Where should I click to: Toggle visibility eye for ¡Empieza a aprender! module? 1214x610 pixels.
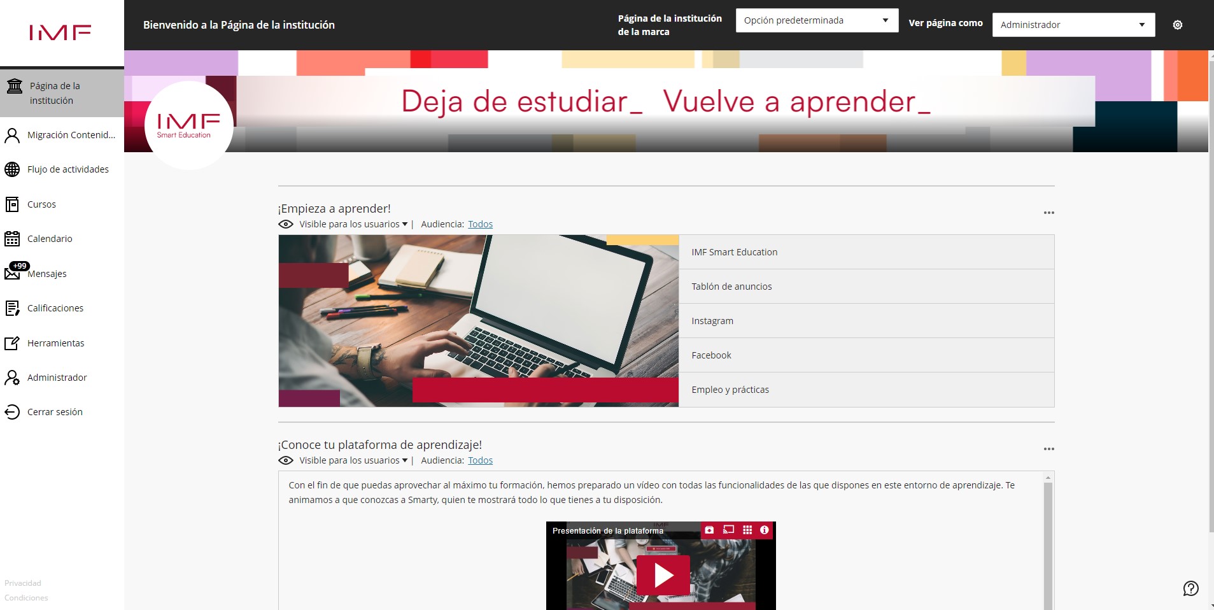point(286,224)
